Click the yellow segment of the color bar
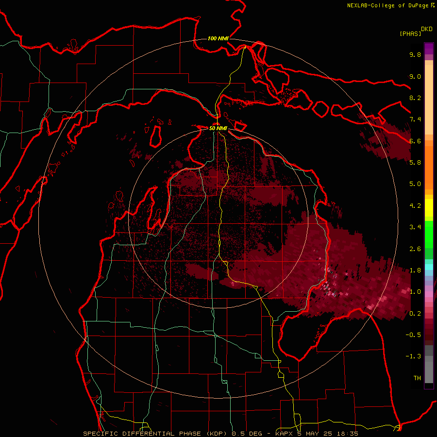Viewport: 437px width, 437px height. 429,208
